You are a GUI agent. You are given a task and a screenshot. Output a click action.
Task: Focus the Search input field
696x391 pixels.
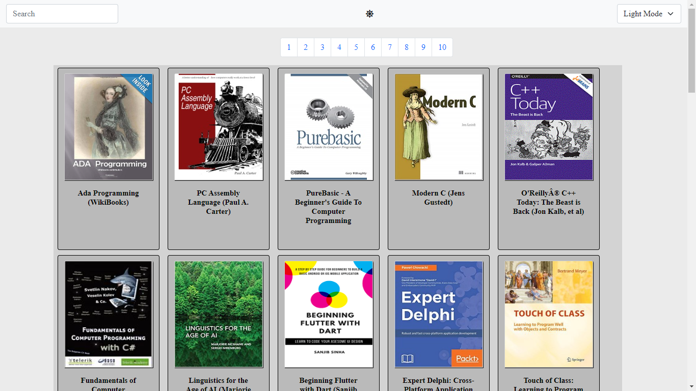point(62,14)
